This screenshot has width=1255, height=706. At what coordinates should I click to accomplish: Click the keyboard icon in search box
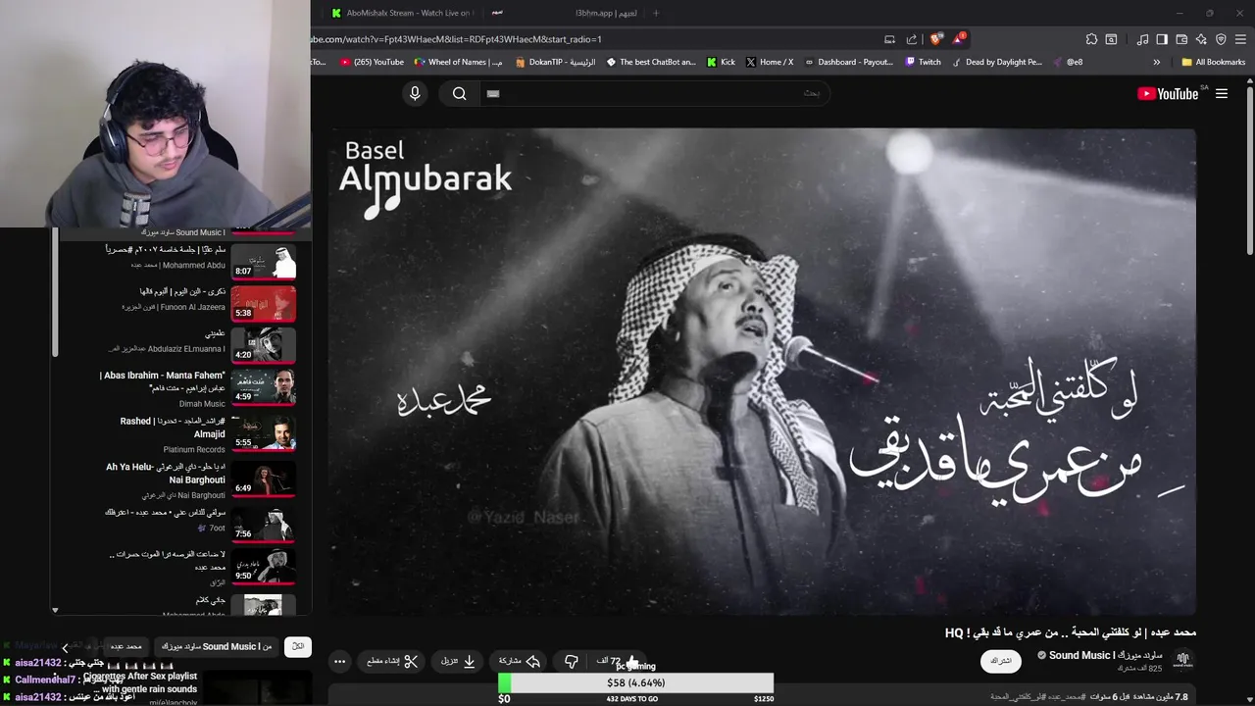point(493,93)
